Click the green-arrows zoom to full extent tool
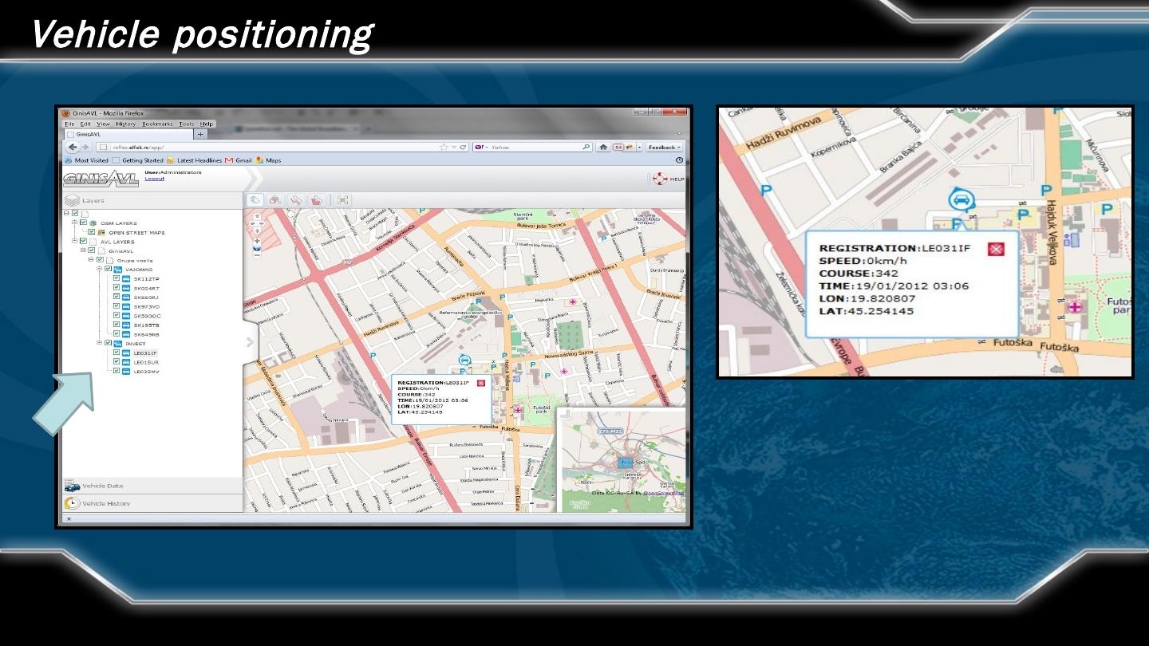1149x646 pixels. [x=343, y=200]
